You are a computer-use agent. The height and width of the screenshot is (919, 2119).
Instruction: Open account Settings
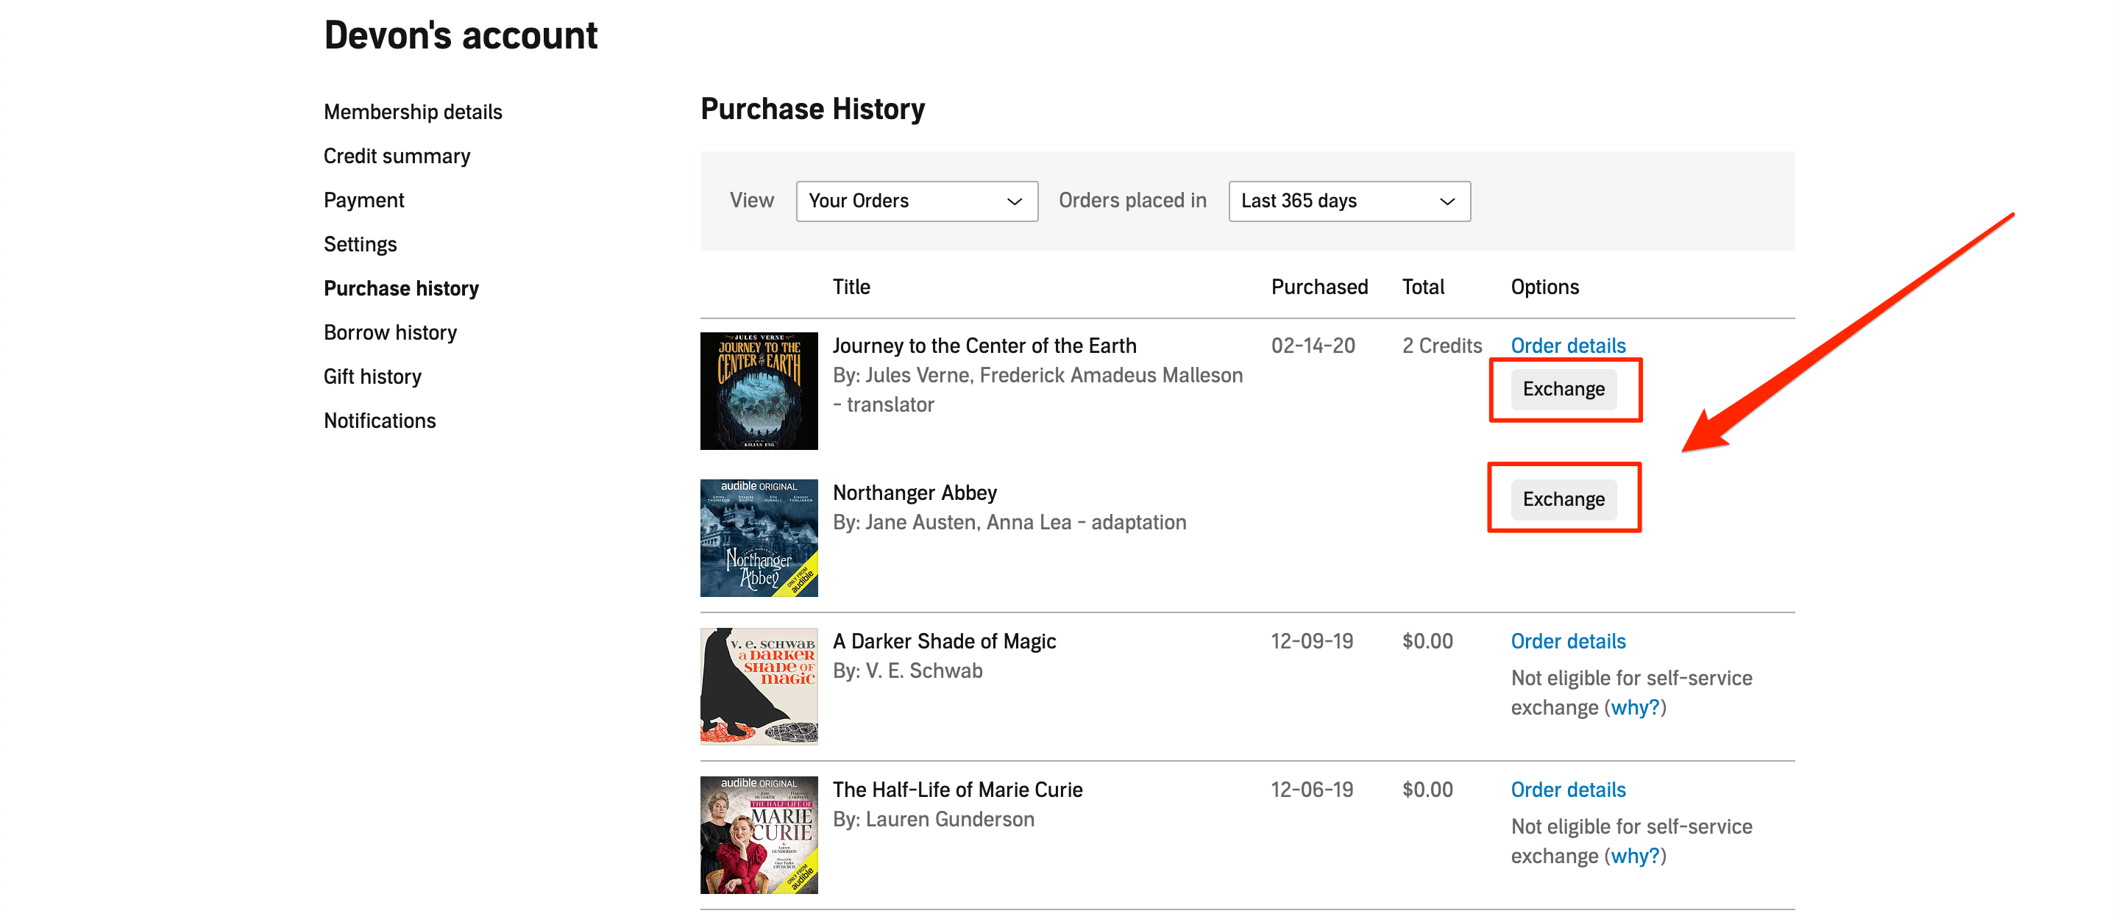coord(360,244)
